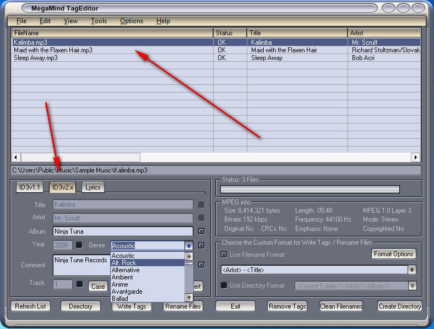Choose Anime from the genre list
Image resolution: width=434 pixels, height=329 pixels.
click(148, 284)
